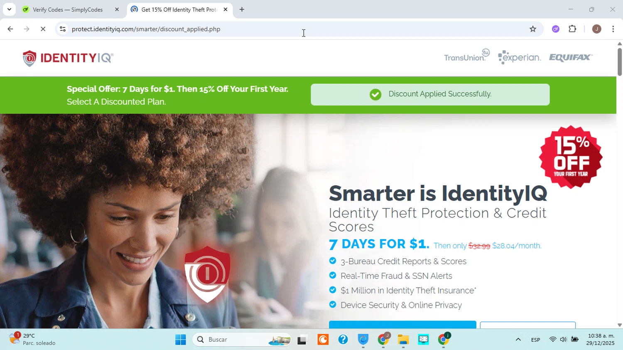View site information icon in address bar

pos(63,29)
